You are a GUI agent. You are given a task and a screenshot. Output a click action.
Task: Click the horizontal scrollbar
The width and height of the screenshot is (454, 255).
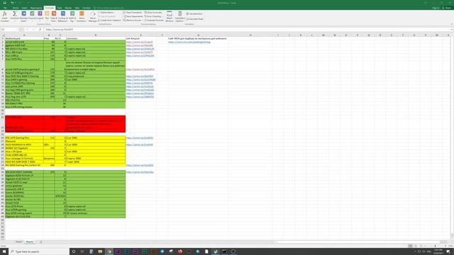click(x=359, y=242)
